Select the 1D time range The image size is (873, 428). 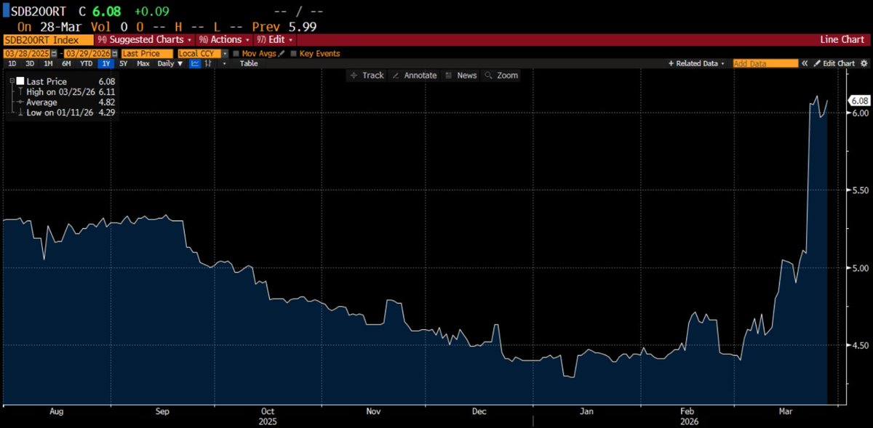click(x=12, y=64)
